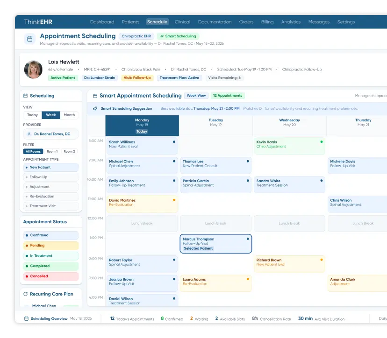Open Richard Brown New Patient Eval appointment
This screenshot has width=387, height=338.
[x=289, y=264]
